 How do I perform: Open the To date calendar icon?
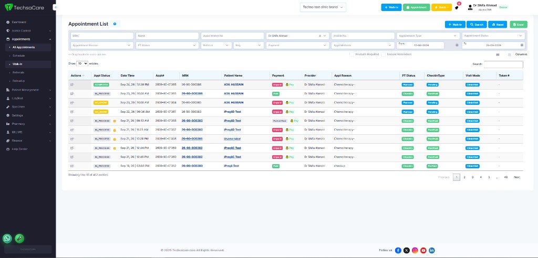[522, 45]
